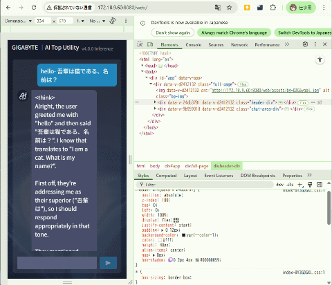Expand the head element node
The height and width of the screenshot is (285, 332).
(x=142, y=66)
